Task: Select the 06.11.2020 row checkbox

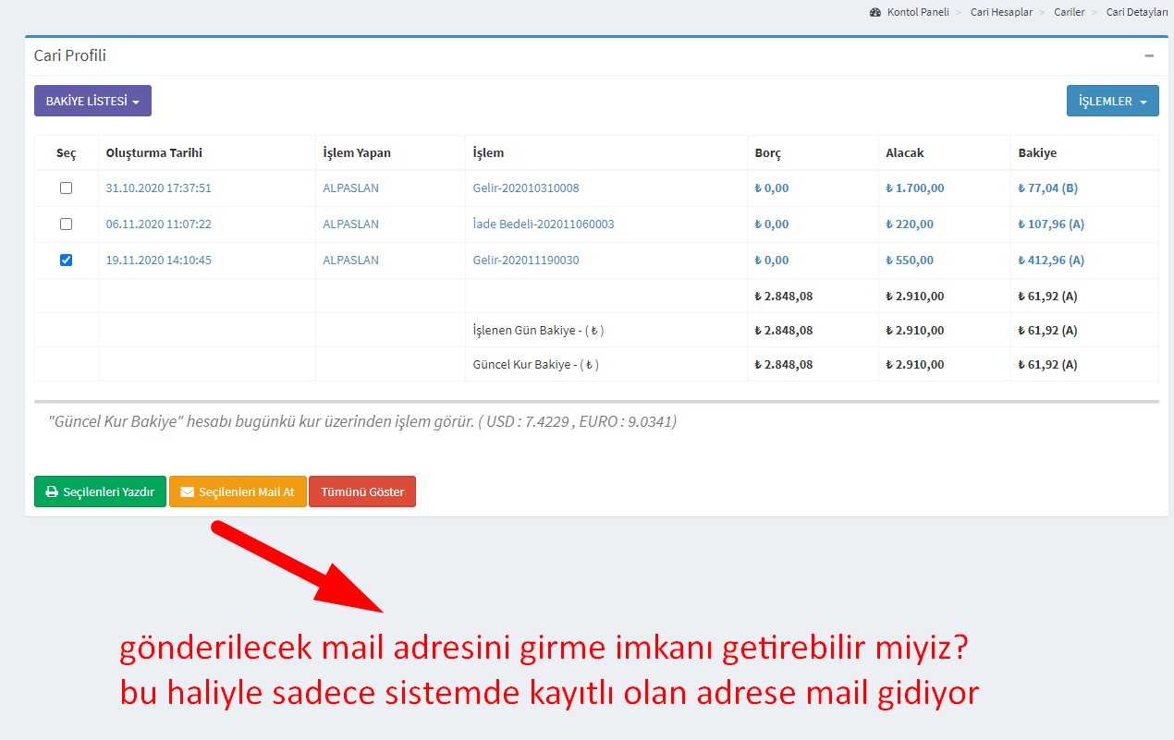Action: pyautogui.click(x=66, y=224)
